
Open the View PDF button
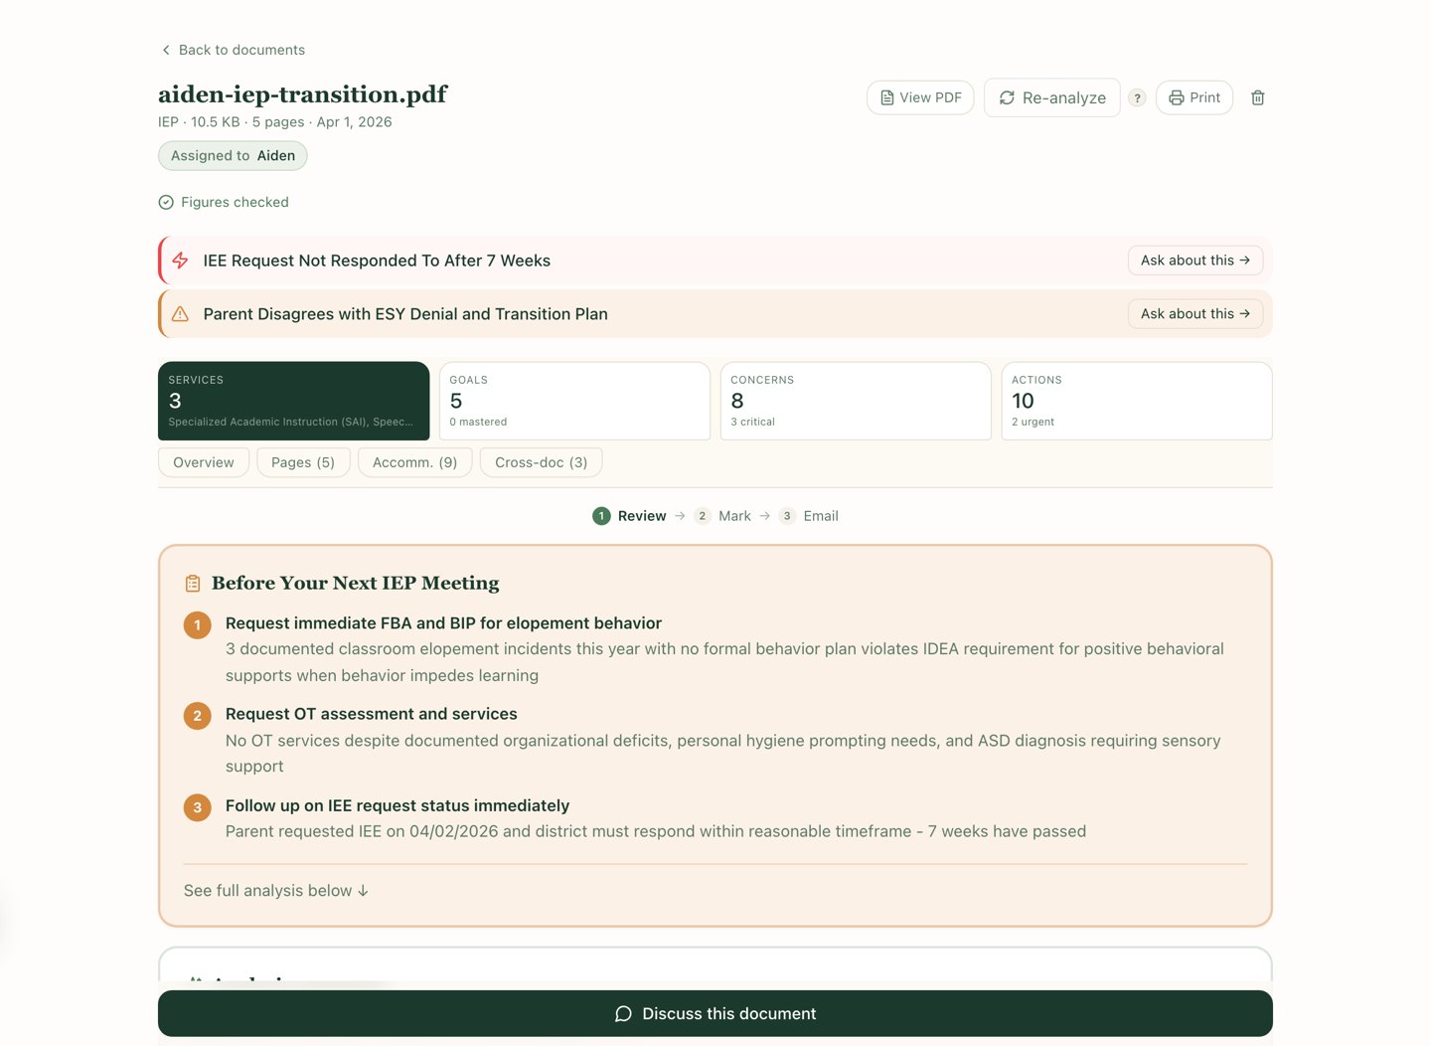[920, 97]
